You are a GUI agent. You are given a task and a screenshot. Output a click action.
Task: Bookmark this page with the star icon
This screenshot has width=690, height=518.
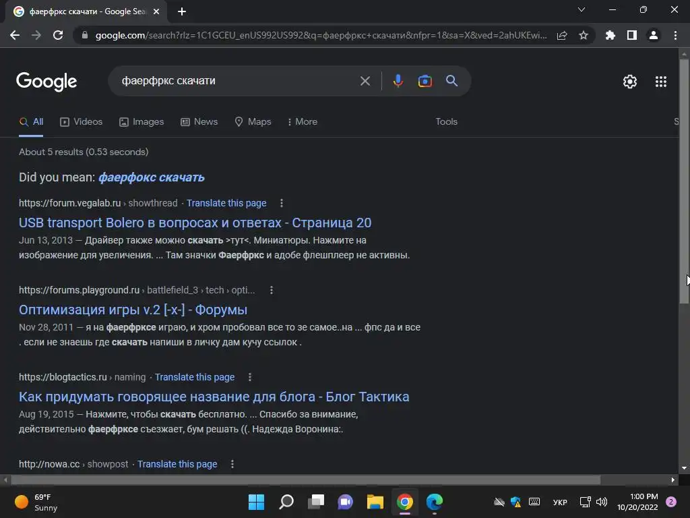click(584, 35)
